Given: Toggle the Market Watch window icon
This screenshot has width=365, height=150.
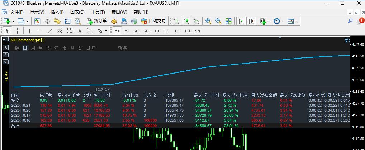Looking at the screenshot, I should coord(37,21).
